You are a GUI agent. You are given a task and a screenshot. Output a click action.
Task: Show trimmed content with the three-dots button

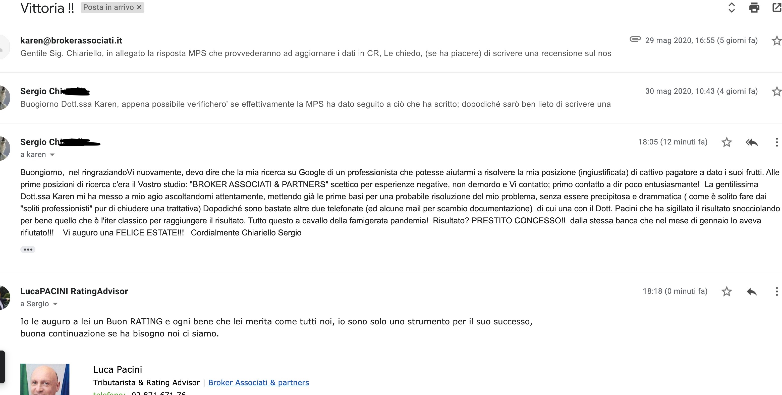click(28, 250)
